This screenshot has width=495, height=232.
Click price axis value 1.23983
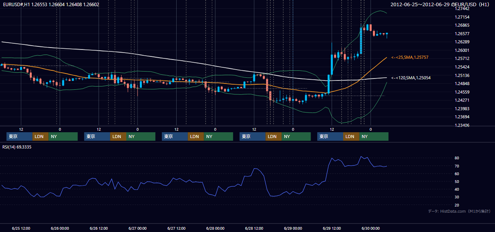(462, 109)
